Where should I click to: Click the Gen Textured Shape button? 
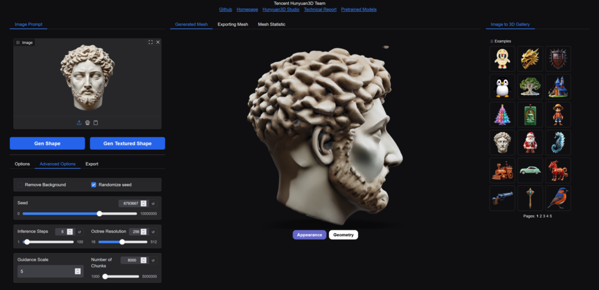point(128,143)
